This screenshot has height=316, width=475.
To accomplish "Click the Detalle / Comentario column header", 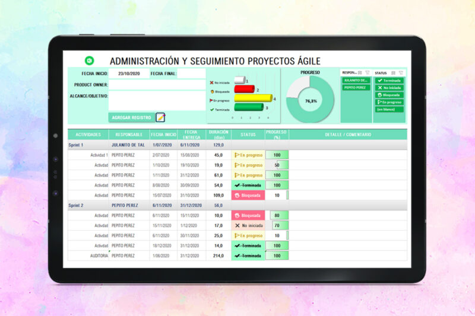I will [348, 135].
